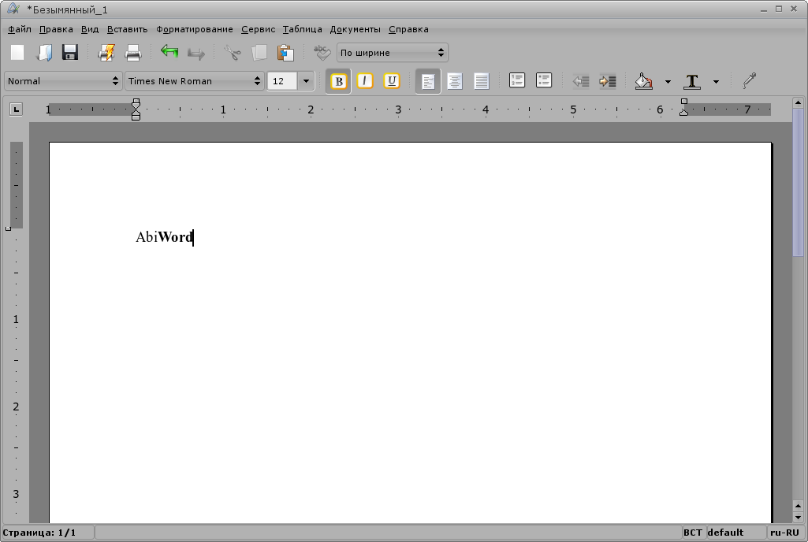808x542 pixels.
Task: Open the Файл menu
Action: coord(20,29)
